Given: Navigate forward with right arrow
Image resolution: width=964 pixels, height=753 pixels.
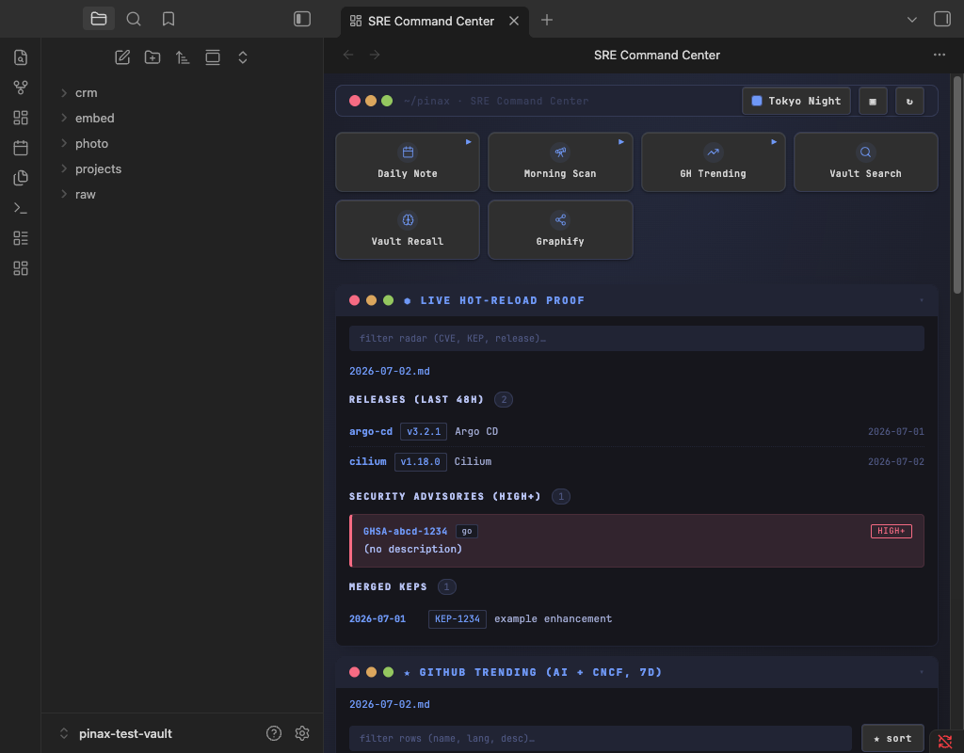Looking at the screenshot, I should [375, 56].
